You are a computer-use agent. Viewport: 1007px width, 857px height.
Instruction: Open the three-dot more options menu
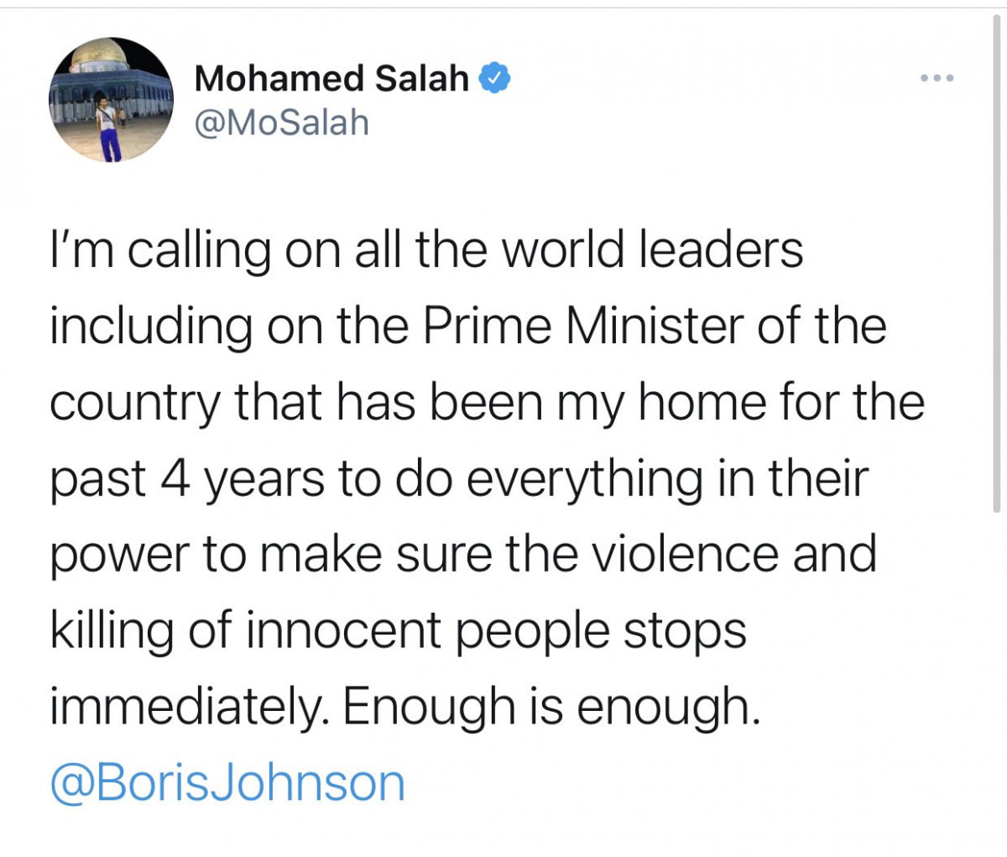(937, 79)
